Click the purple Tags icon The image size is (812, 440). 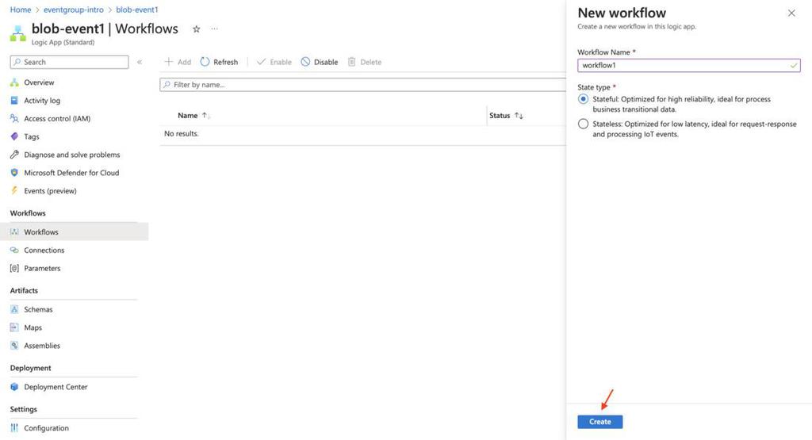(14, 136)
